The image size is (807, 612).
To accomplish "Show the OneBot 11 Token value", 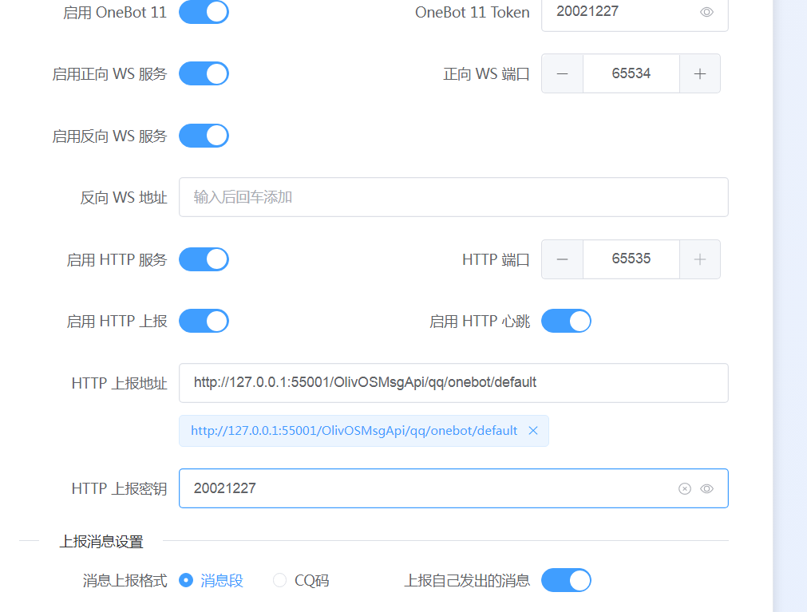I will pyautogui.click(x=706, y=12).
